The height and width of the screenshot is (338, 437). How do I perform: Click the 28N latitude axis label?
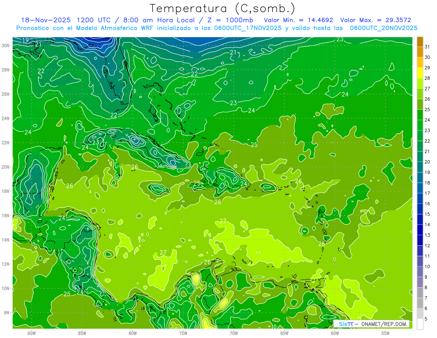6,70
